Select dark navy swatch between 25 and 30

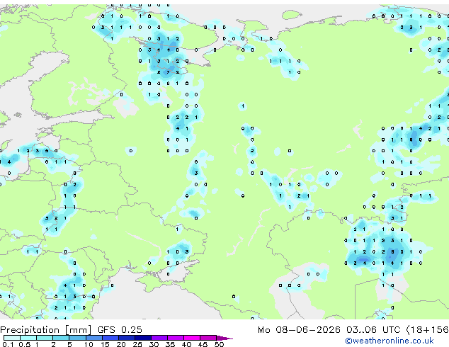(143, 338)
